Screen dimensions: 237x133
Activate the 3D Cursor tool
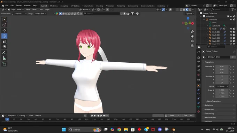[4, 25]
